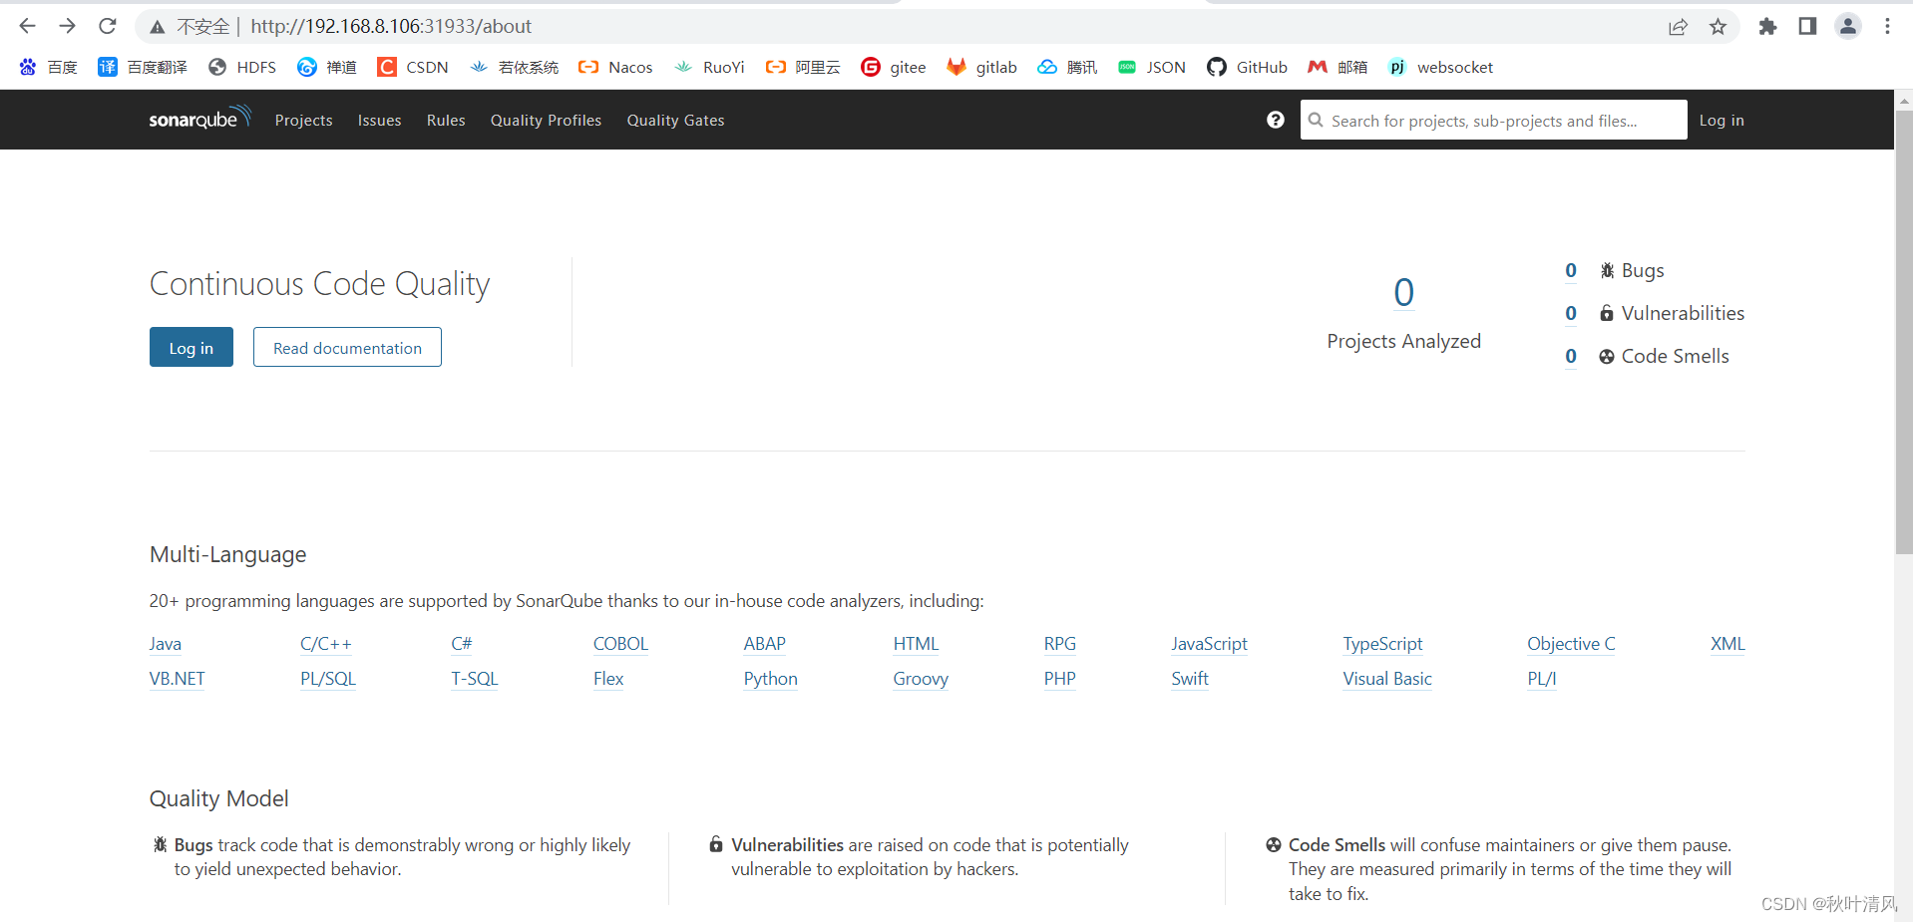The image size is (1913, 922).
Task: Open the SonarQube help question icon
Action: click(x=1275, y=120)
